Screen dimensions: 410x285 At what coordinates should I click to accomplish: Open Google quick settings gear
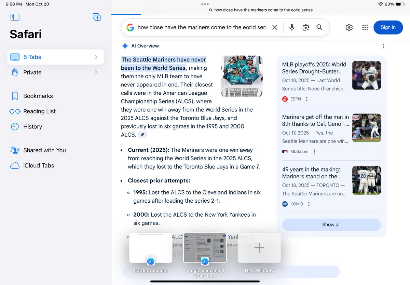pos(349,27)
